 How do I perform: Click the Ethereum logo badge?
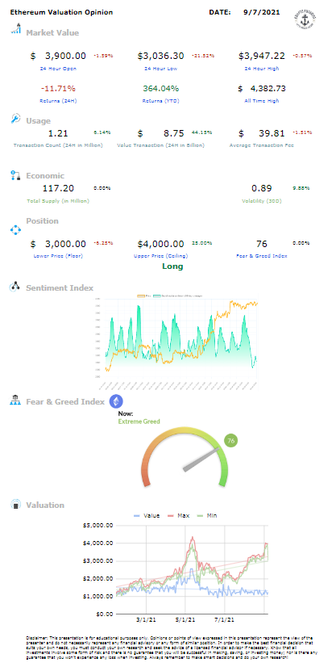[117, 401]
